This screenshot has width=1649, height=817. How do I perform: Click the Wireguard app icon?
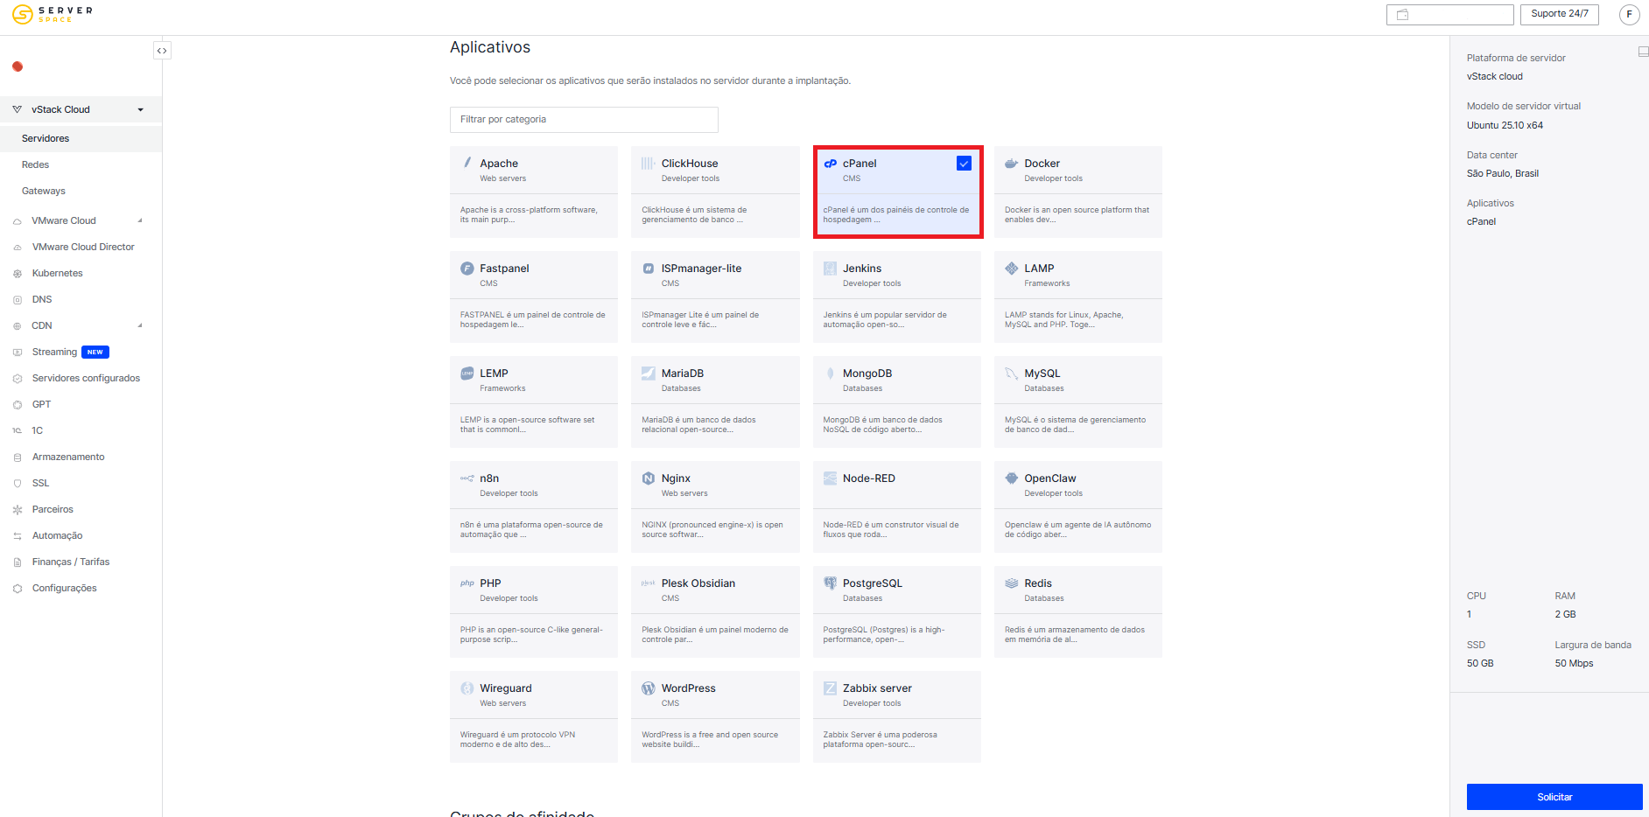pyautogui.click(x=467, y=688)
